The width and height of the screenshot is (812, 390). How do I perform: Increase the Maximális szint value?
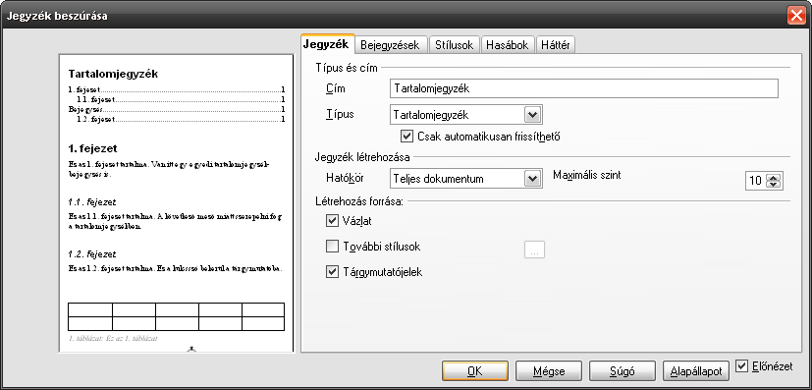click(x=774, y=177)
